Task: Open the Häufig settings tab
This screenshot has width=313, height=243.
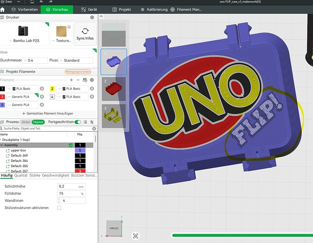Action: tap(7, 175)
